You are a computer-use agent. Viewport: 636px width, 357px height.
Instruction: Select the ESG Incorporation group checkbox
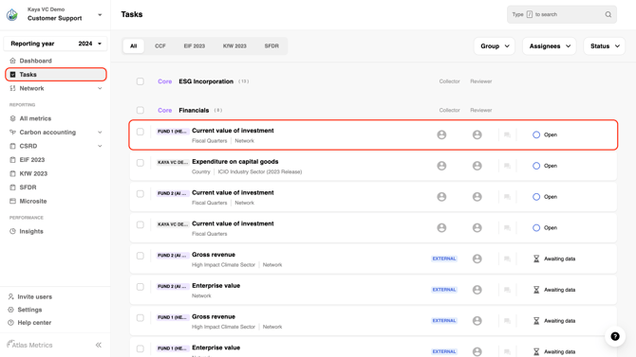140,81
